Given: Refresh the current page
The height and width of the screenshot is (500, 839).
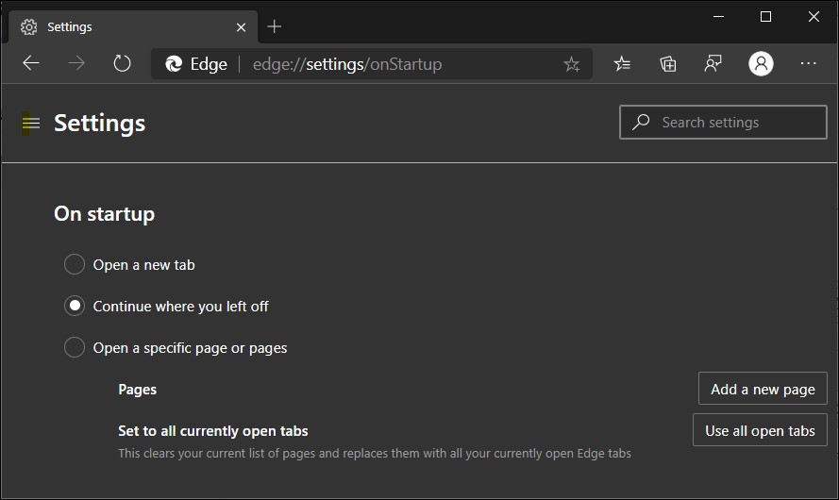Looking at the screenshot, I should tap(122, 63).
